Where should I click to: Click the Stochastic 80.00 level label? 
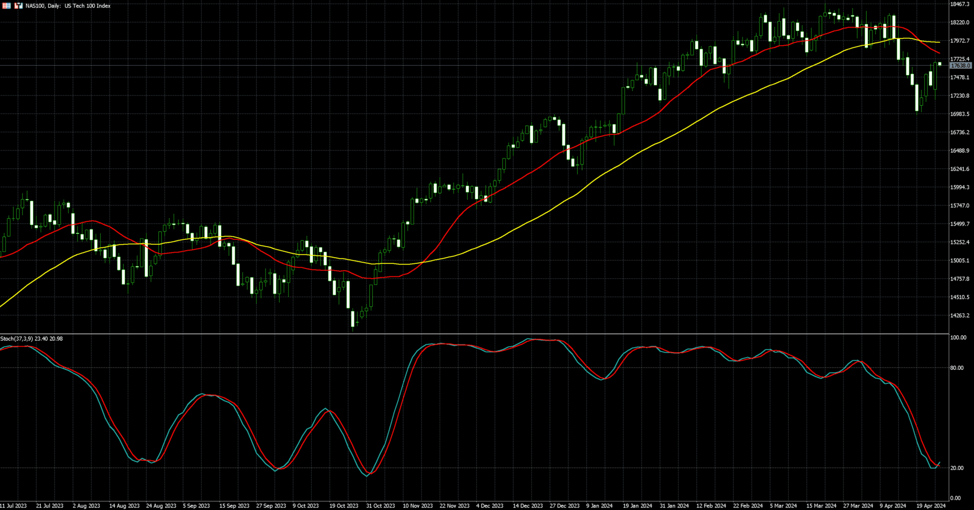[x=957, y=368]
